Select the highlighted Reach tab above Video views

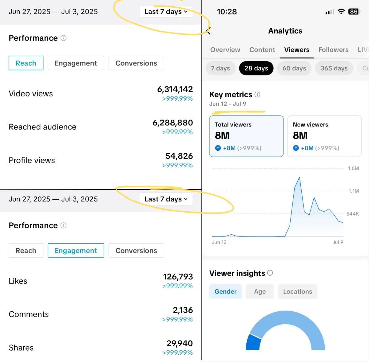[26, 63]
